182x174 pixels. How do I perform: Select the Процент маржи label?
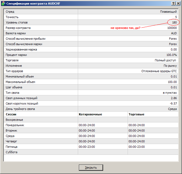tap(16, 55)
